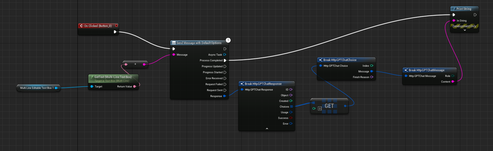This screenshot has width=493, height=151.
Task: Click the GET node index input field
Action: pos(320,108)
